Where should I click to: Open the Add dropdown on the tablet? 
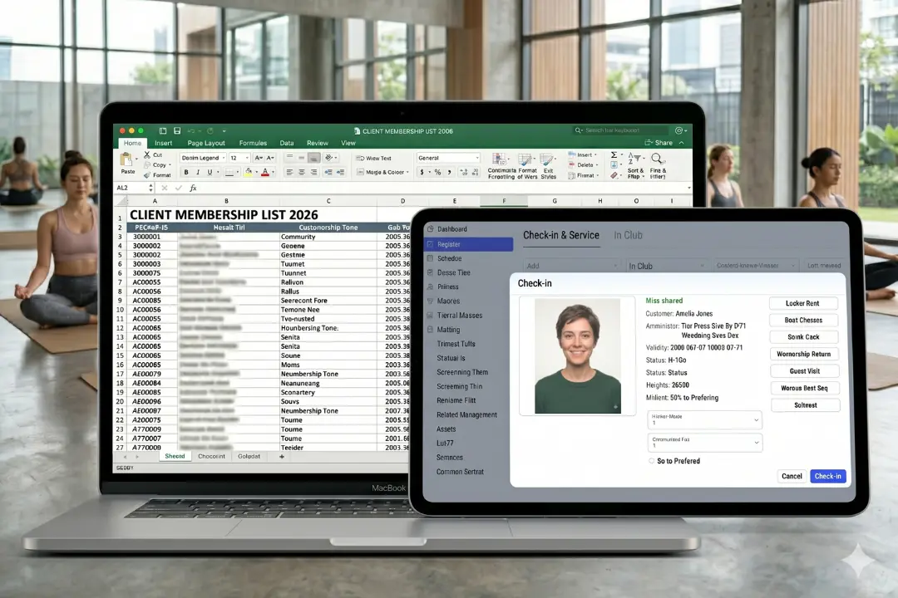(x=571, y=266)
